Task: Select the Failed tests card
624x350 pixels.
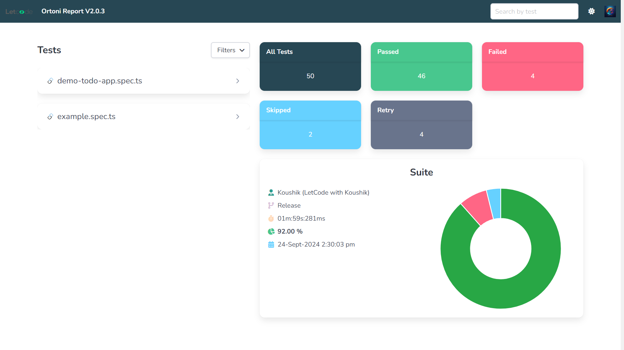Action: 533,66
